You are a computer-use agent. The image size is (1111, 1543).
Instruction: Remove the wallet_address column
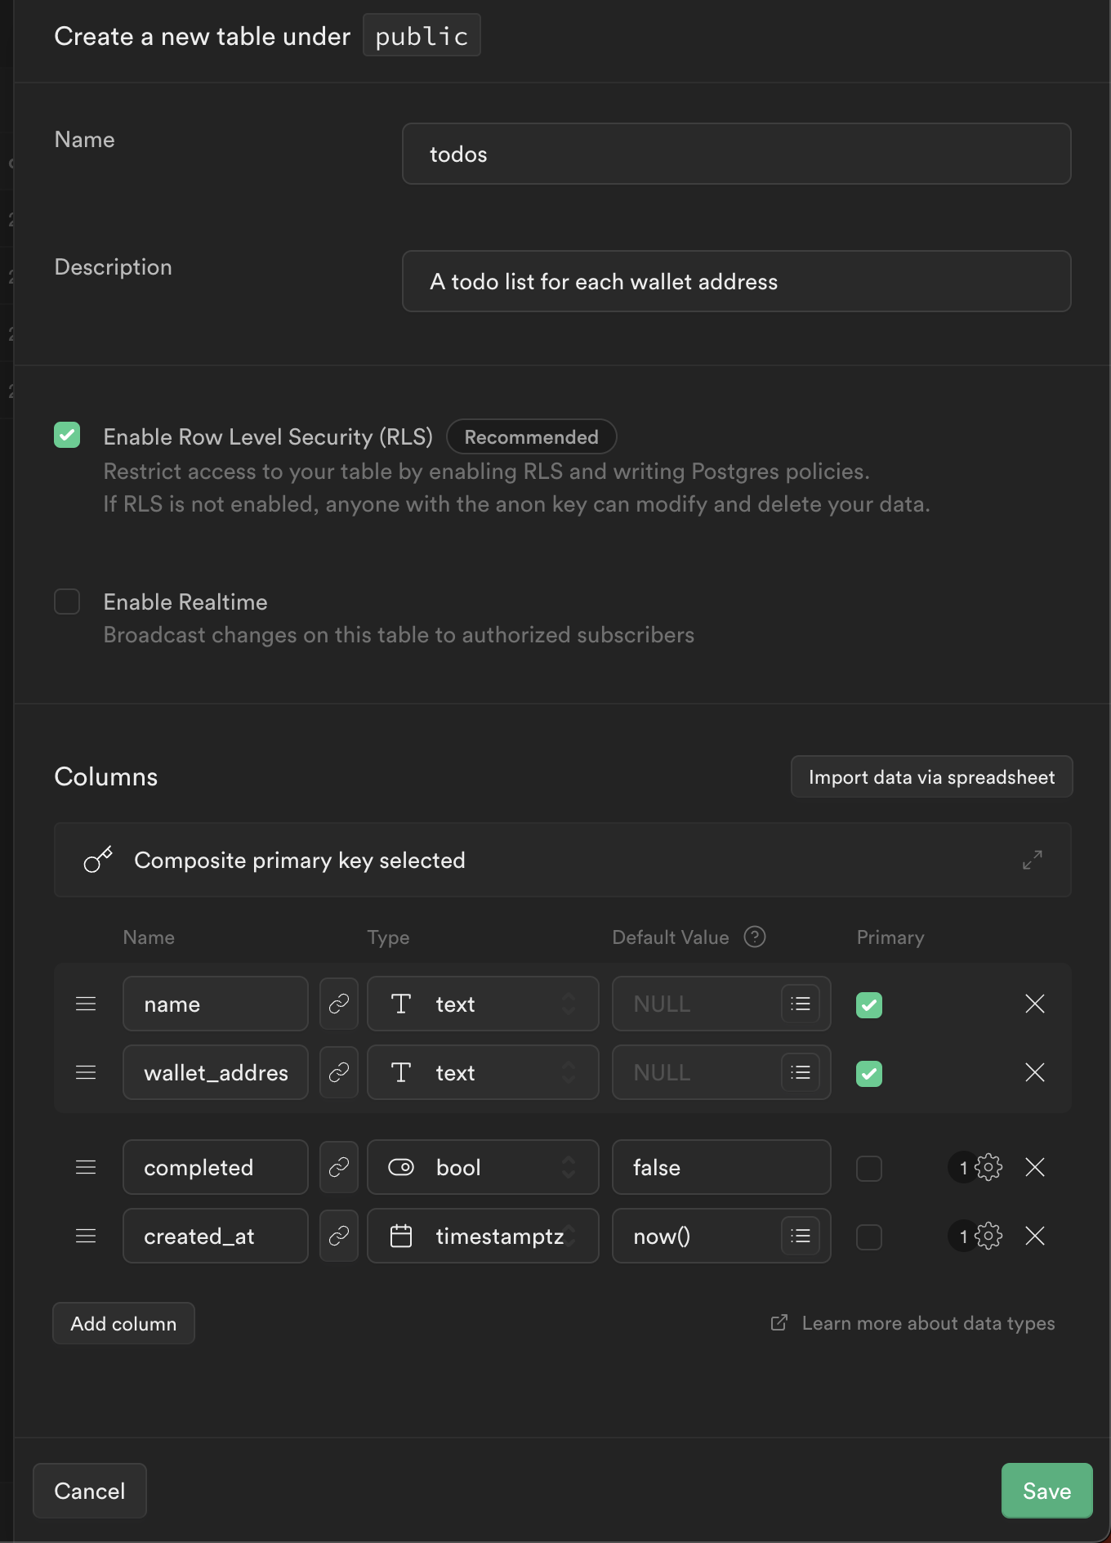pyautogui.click(x=1035, y=1072)
